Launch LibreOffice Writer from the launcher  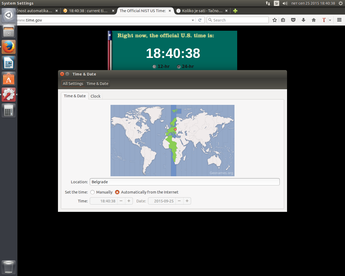click(9, 63)
